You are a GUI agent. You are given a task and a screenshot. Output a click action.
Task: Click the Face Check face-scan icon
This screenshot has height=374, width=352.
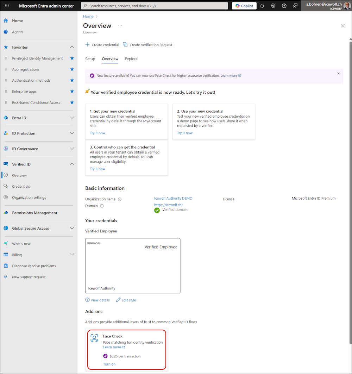(x=94, y=338)
